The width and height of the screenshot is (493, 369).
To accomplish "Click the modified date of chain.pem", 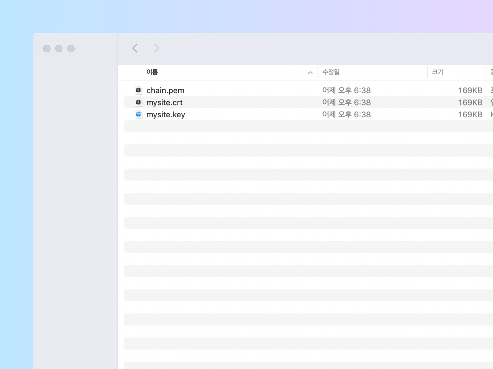I will coord(346,90).
